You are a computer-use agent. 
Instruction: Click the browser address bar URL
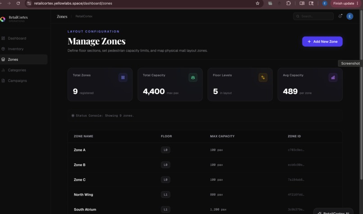73,3
